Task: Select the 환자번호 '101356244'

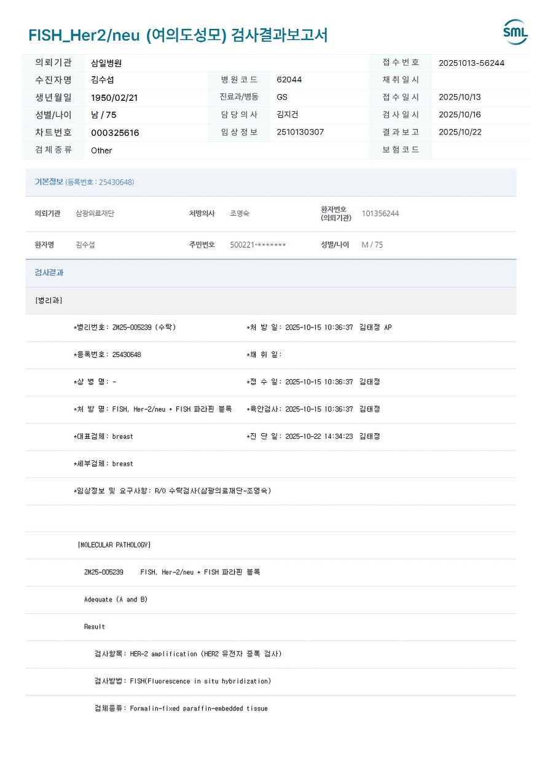Action: pos(380,213)
